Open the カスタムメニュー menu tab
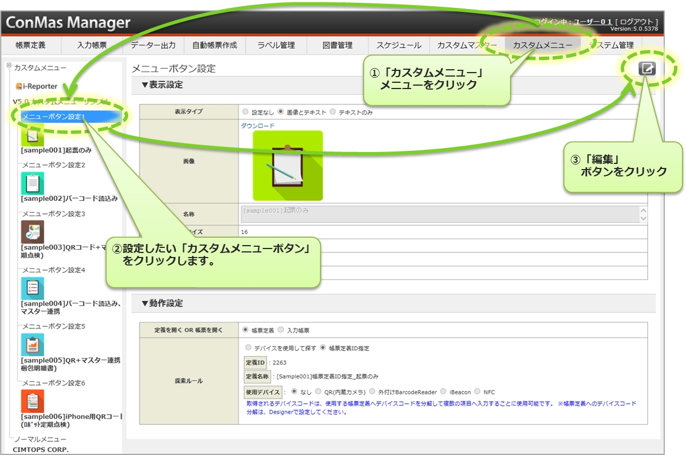Viewport: 687px width, 455px height. coord(542,45)
